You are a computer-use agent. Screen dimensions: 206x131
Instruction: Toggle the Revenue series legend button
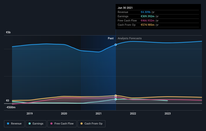click(x=14, y=124)
